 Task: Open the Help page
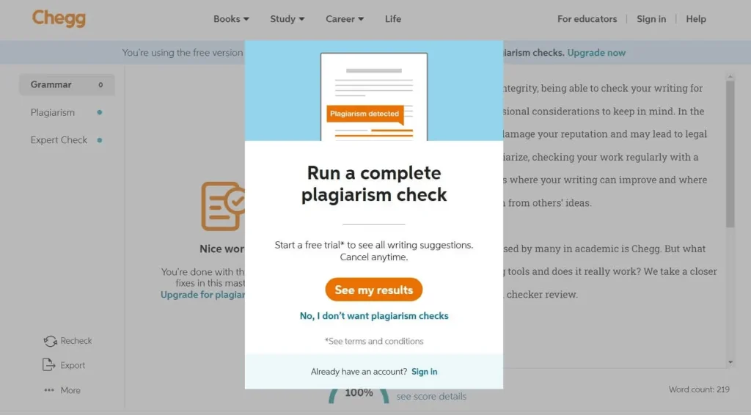click(x=696, y=19)
